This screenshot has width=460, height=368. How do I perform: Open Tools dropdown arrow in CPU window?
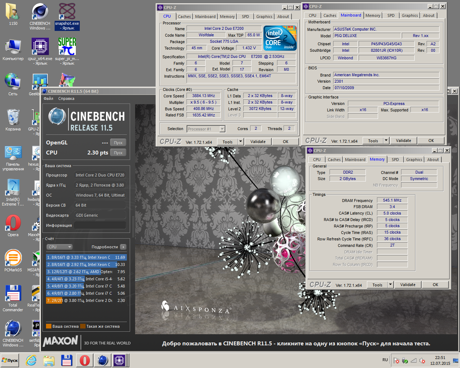click(x=241, y=142)
